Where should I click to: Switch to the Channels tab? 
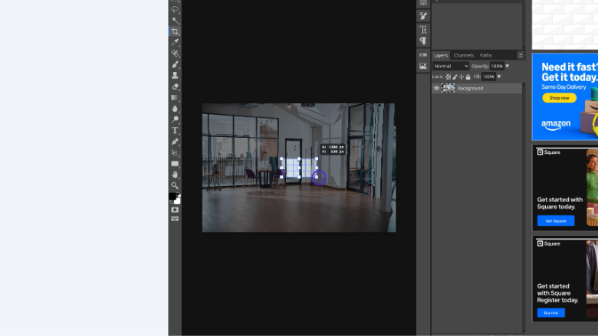pyautogui.click(x=463, y=55)
